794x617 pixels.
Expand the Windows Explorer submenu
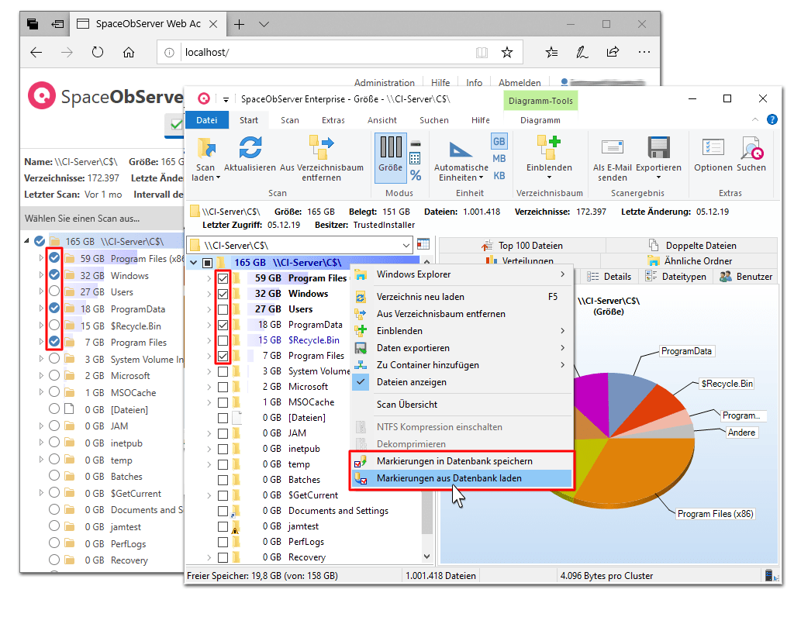563,274
